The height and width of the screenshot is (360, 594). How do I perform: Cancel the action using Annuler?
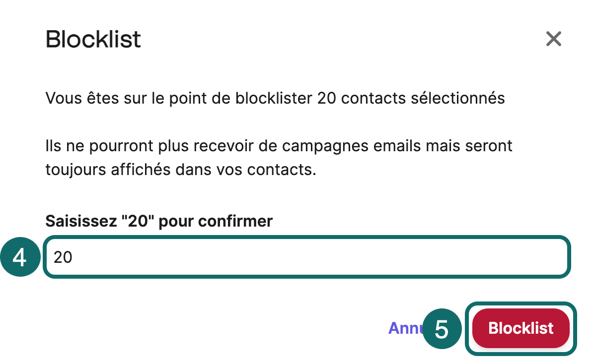(407, 328)
